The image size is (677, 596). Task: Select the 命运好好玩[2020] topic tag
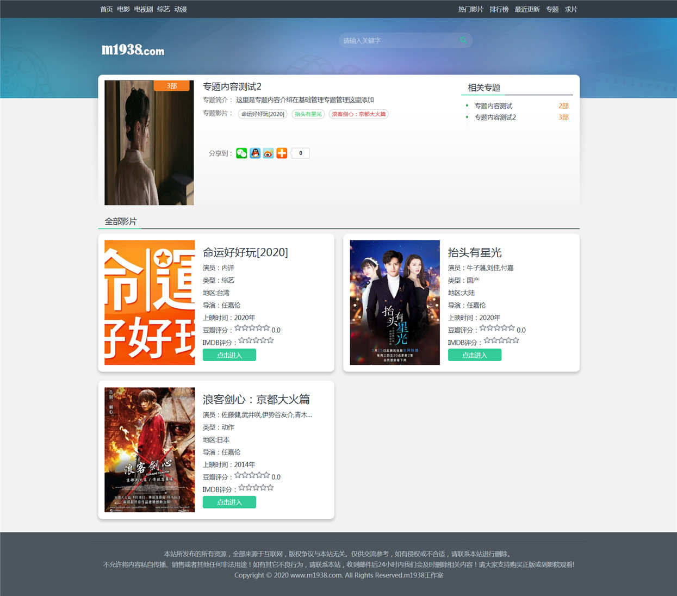coord(263,114)
